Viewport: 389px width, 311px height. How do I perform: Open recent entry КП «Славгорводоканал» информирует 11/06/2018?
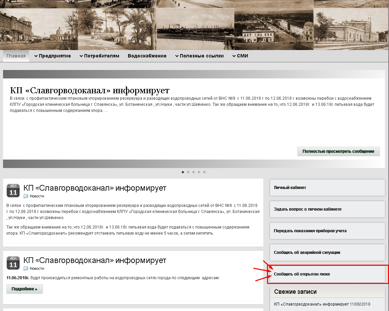point(322,304)
